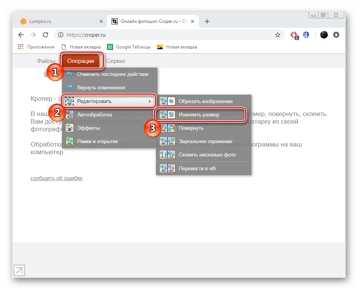The height and width of the screenshot is (290, 358).
Task: Click the blue globe extension icon
Action: click(306, 35)
